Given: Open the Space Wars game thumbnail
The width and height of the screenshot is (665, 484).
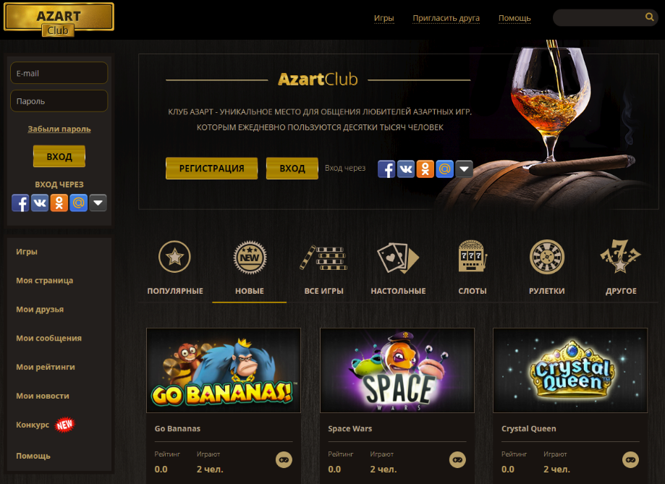Looking at the screenshot, I should pos(397,370).
